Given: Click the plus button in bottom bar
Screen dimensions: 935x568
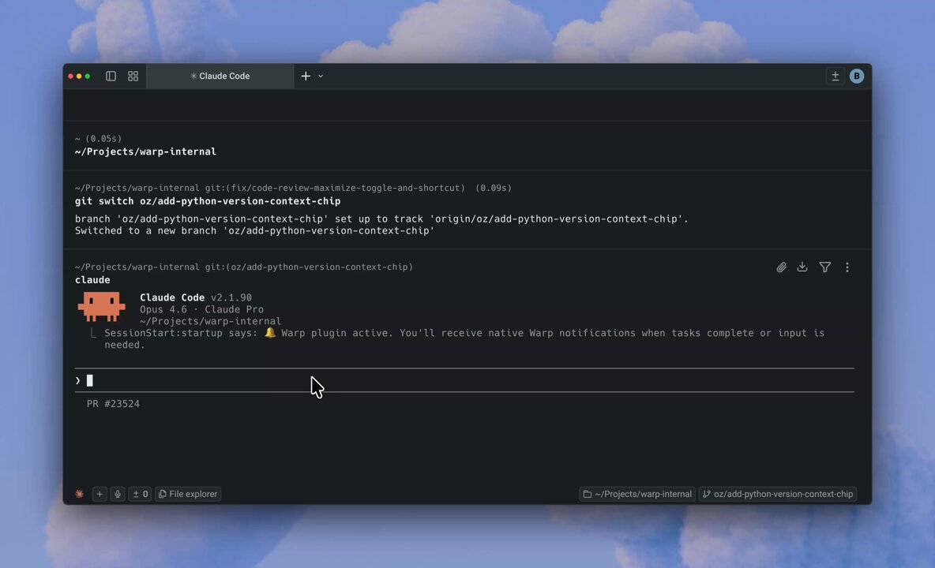Looking at the screenshot, I should click(x=100, y=494).
